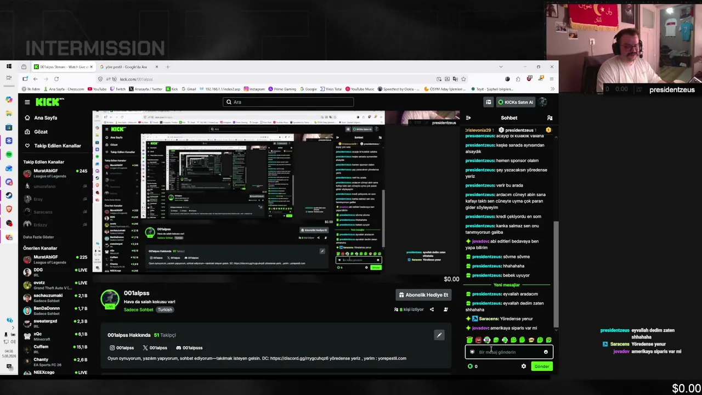
Task: Open the Instagram bookmark
Action: 254,89
